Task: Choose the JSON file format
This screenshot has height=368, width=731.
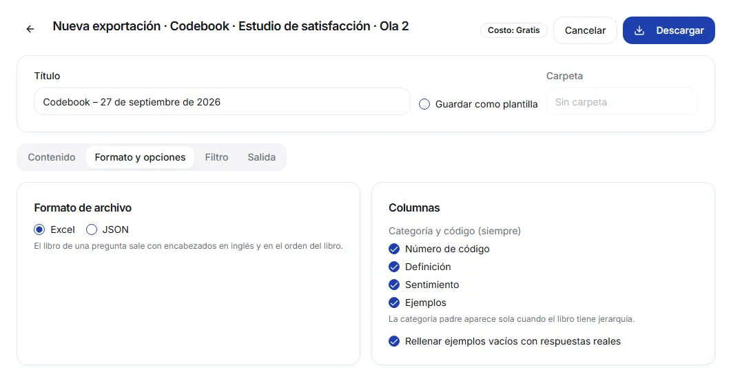Action: point(92,229)
